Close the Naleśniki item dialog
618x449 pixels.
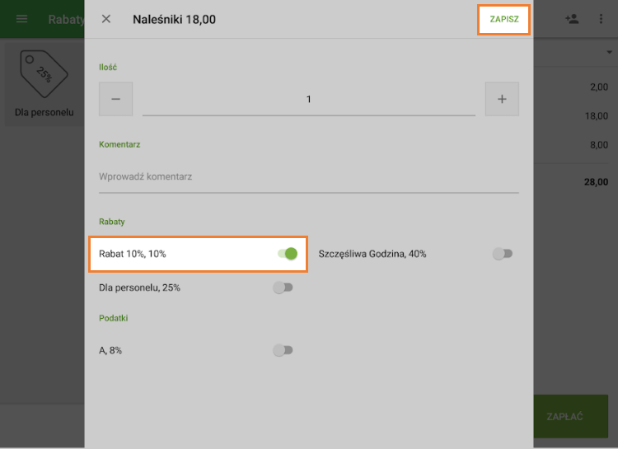(106, 19)
